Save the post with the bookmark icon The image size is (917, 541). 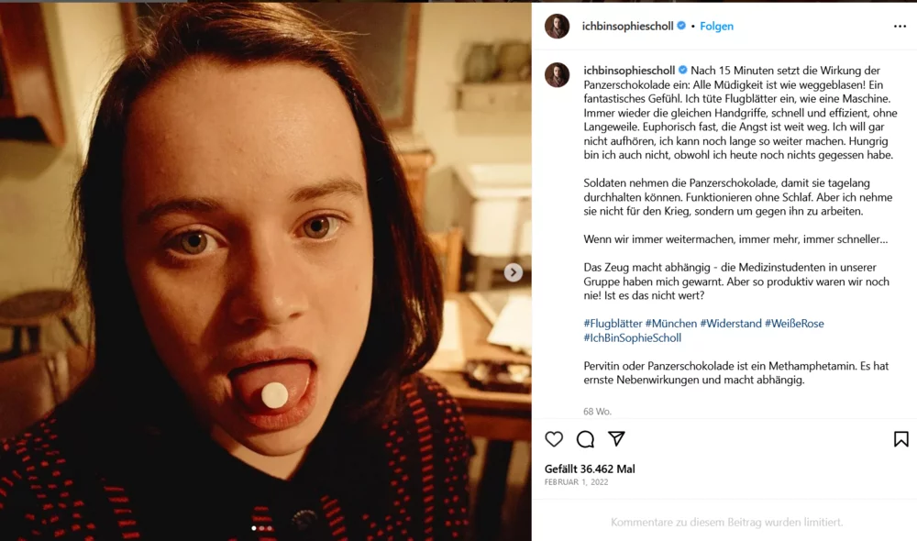[x=900, y=439]
